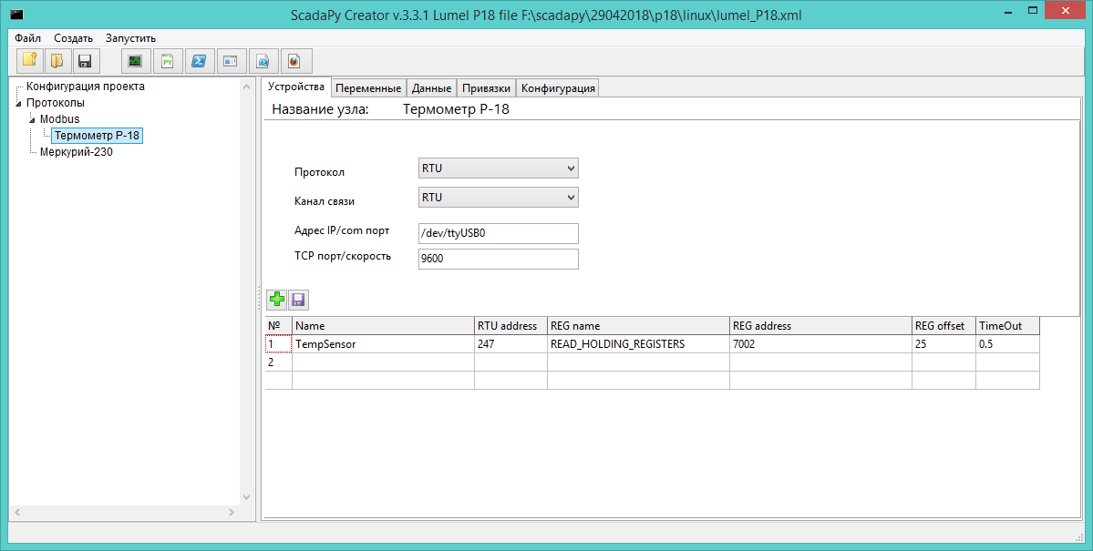The height and width of the screenshot is (551, 1093).
Task: Open the Запустить menu
Action: [x=130, y=38]
